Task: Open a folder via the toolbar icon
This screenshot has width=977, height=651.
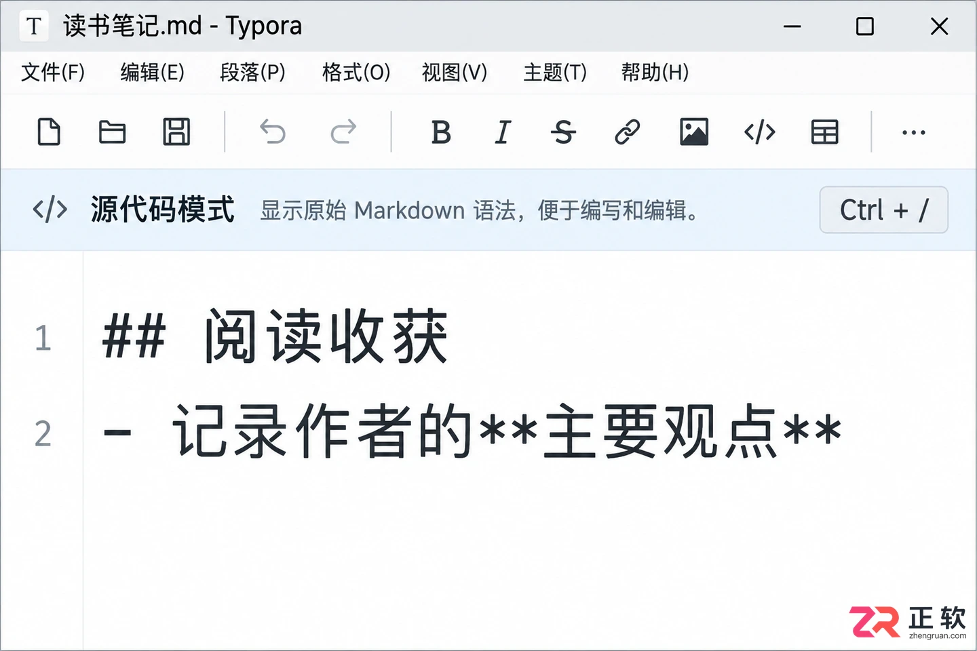Action: [x=112, y=132]
